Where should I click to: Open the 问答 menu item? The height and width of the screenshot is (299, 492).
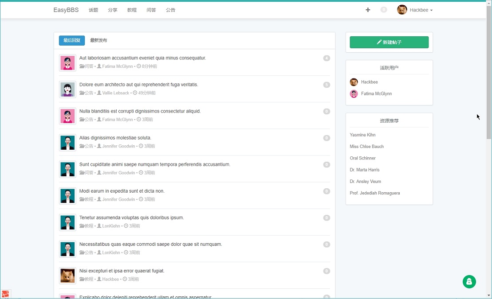151,10
